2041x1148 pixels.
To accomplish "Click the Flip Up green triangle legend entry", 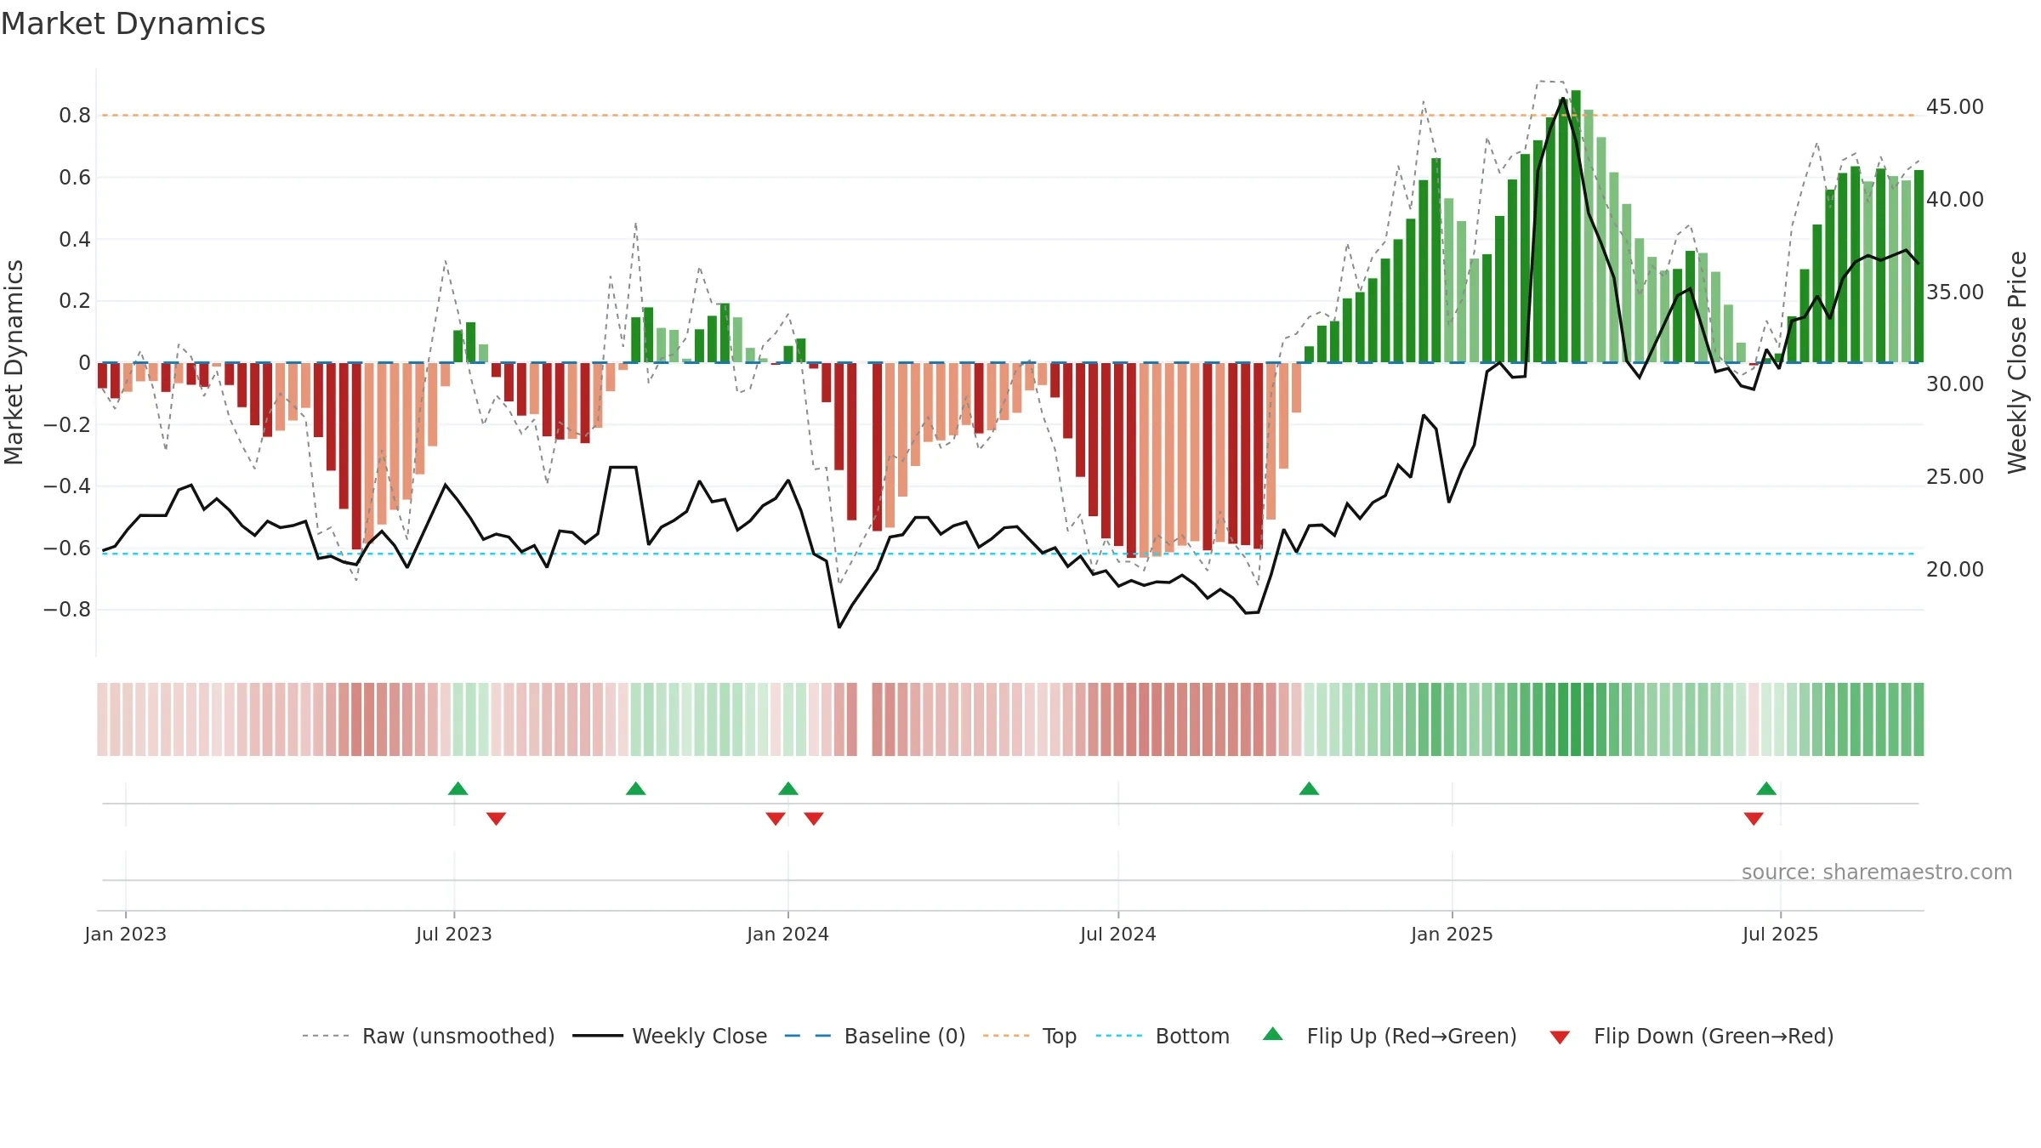I will pyautogui.click(x=1390, y=1036).
